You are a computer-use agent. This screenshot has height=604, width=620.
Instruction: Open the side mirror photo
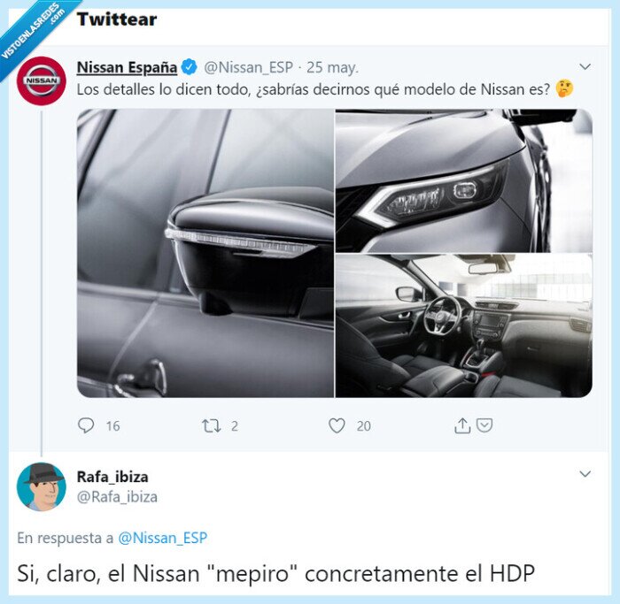tap(205, 253)
